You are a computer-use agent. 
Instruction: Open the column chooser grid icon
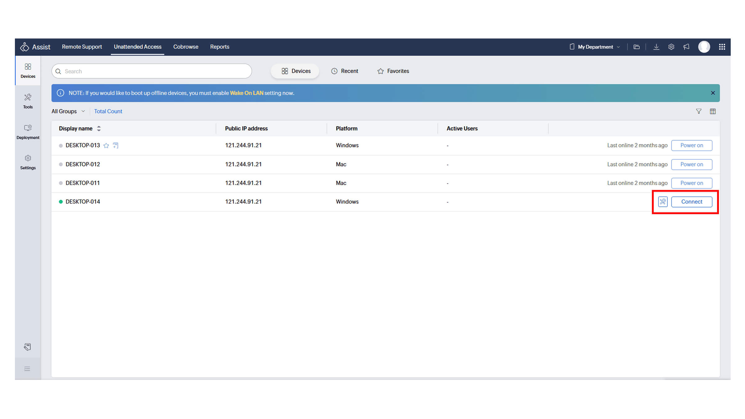click(x=713, y=111)
